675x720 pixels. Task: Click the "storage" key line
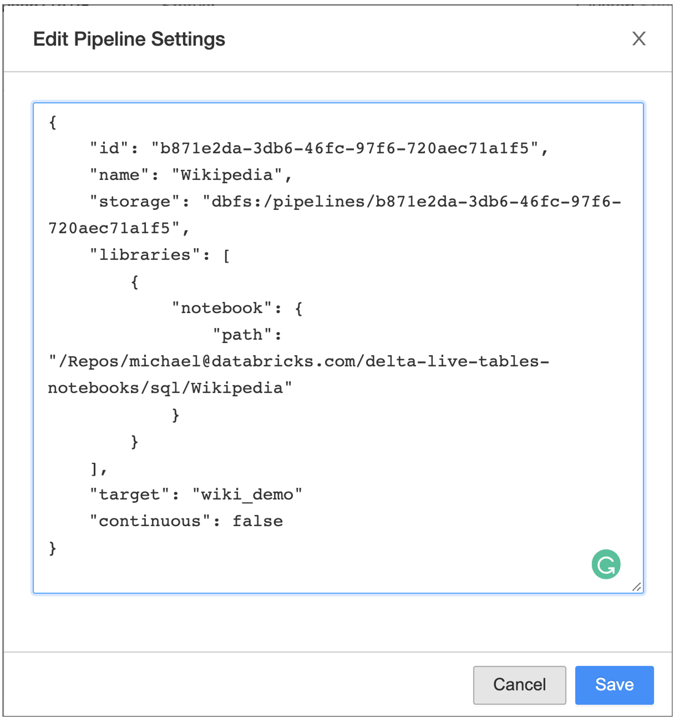point(355,202)
